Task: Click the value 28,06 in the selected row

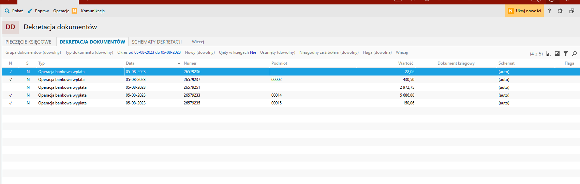Action: point(410,72)
